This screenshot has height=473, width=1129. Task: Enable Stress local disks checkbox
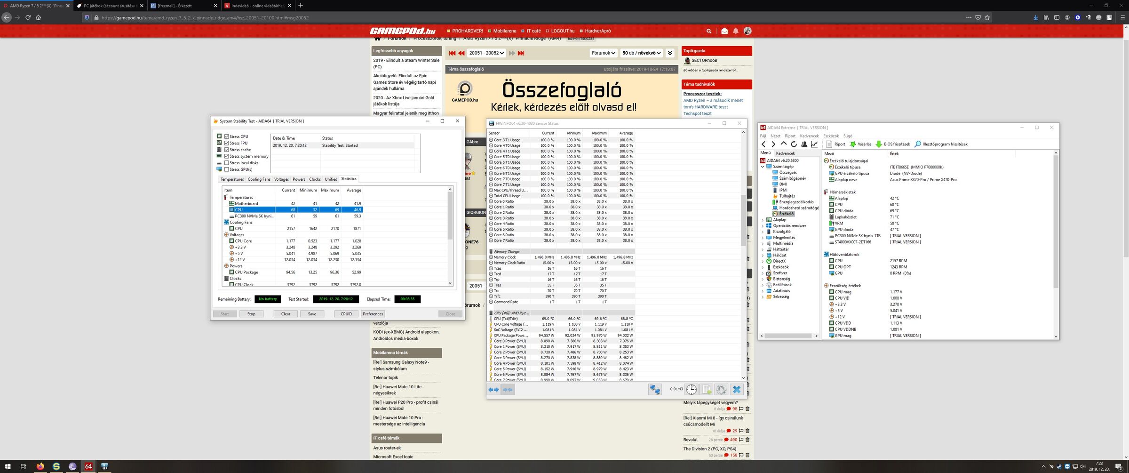tap(227, 163)
